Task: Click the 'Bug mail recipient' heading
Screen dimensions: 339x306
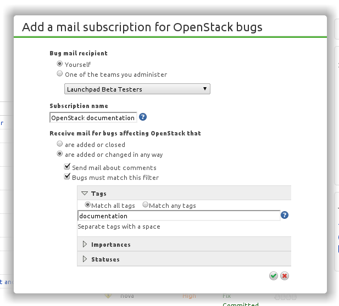Action: click(79, 53)
